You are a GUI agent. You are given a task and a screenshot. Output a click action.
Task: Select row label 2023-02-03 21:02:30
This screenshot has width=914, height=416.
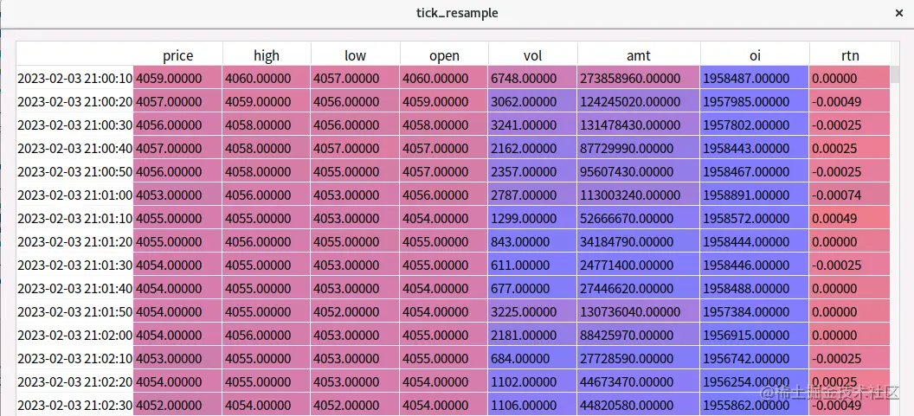[74, 405]
